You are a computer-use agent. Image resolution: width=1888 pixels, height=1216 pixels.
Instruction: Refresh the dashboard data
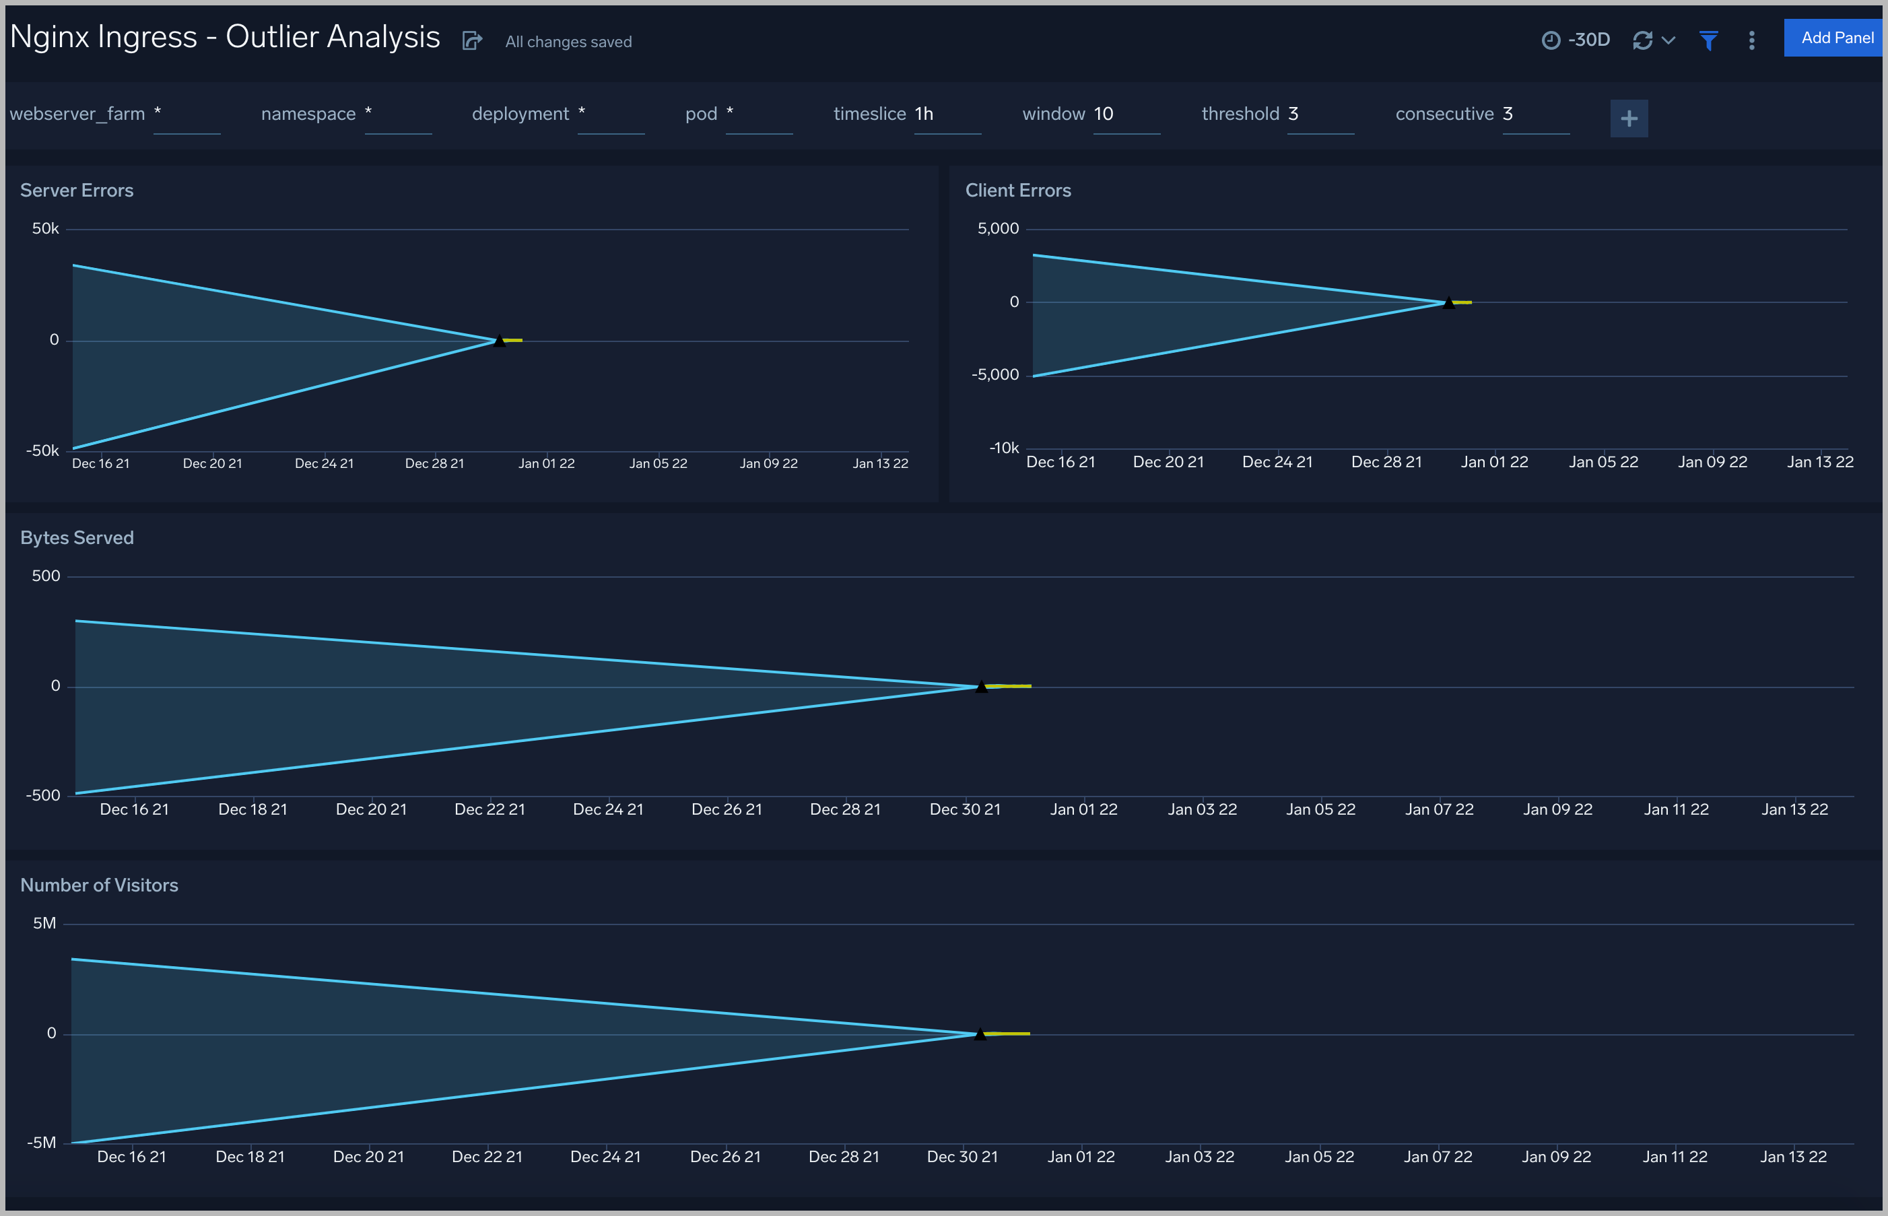[x=1643, y=40]
